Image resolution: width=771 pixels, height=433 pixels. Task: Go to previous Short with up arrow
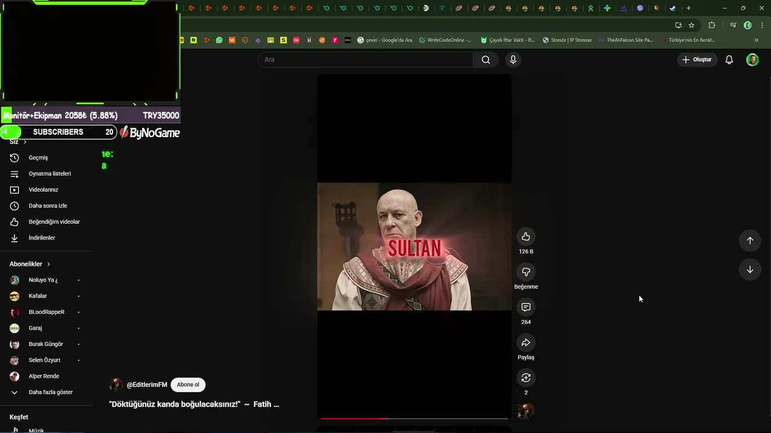750,241
